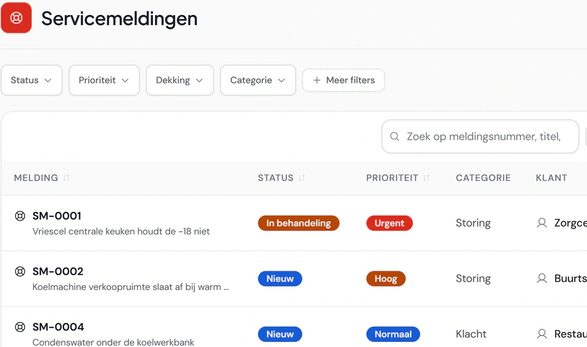The width and height of the screenshot is (587, 347).
Task: Click the Nieuw badge of SM-0002
Action: (x=280, y=279)
